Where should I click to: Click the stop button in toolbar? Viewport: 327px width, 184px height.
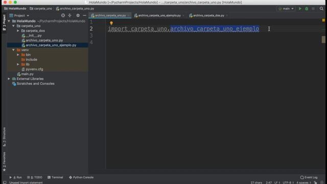(313, 9)
